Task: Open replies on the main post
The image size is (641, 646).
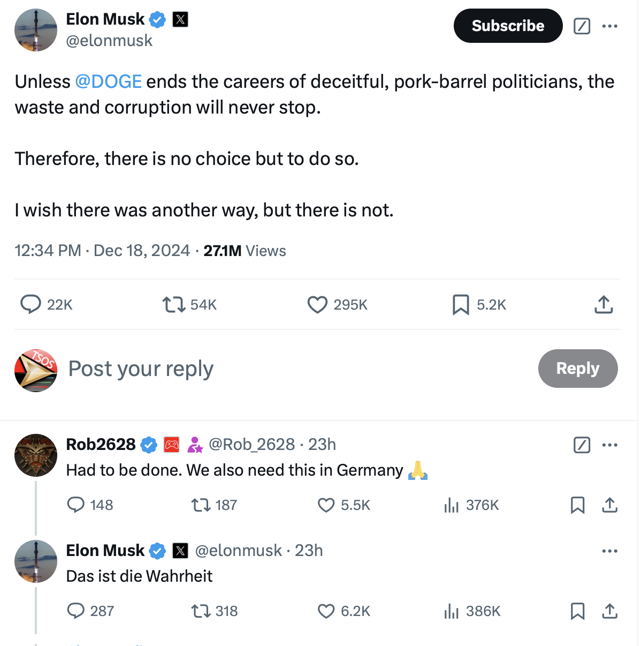Action: pyautogui.click(x=31, y=304)
